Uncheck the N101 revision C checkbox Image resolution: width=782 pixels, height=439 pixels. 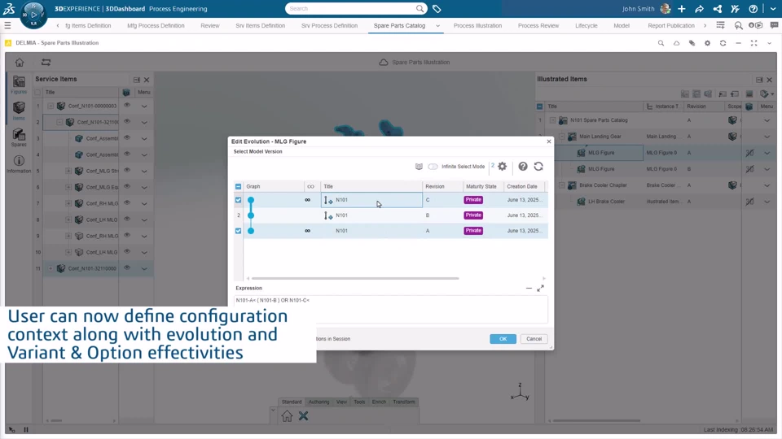[239, 200]
